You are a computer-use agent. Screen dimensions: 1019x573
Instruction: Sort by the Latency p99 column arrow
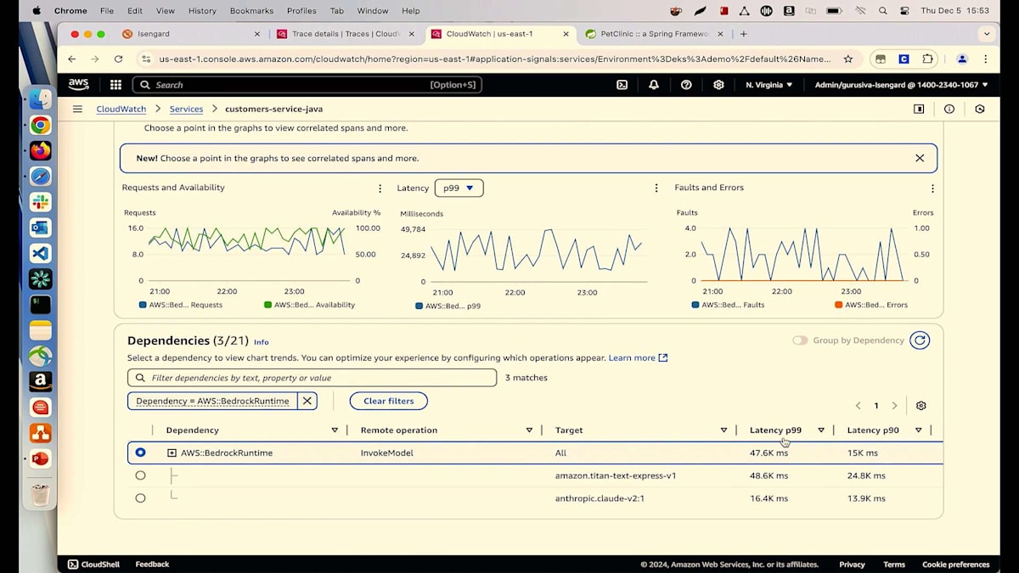tap(821, 430)
